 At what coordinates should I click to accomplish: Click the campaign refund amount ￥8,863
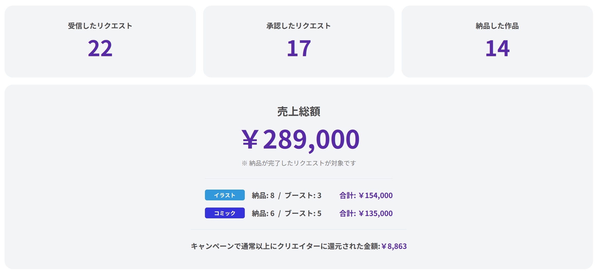394,246
